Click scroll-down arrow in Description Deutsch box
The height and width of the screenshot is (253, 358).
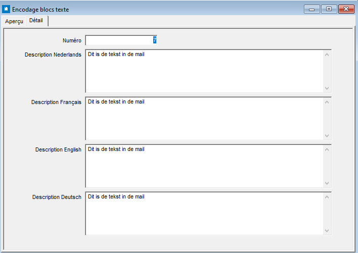pos(327,230)
